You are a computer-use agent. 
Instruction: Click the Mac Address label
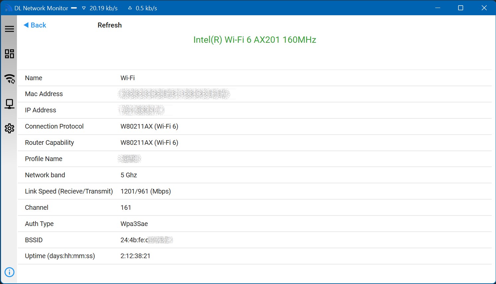pos(44,94)
